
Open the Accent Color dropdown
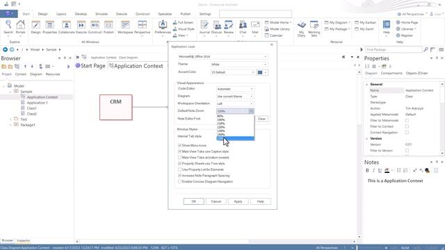[232, 72]
